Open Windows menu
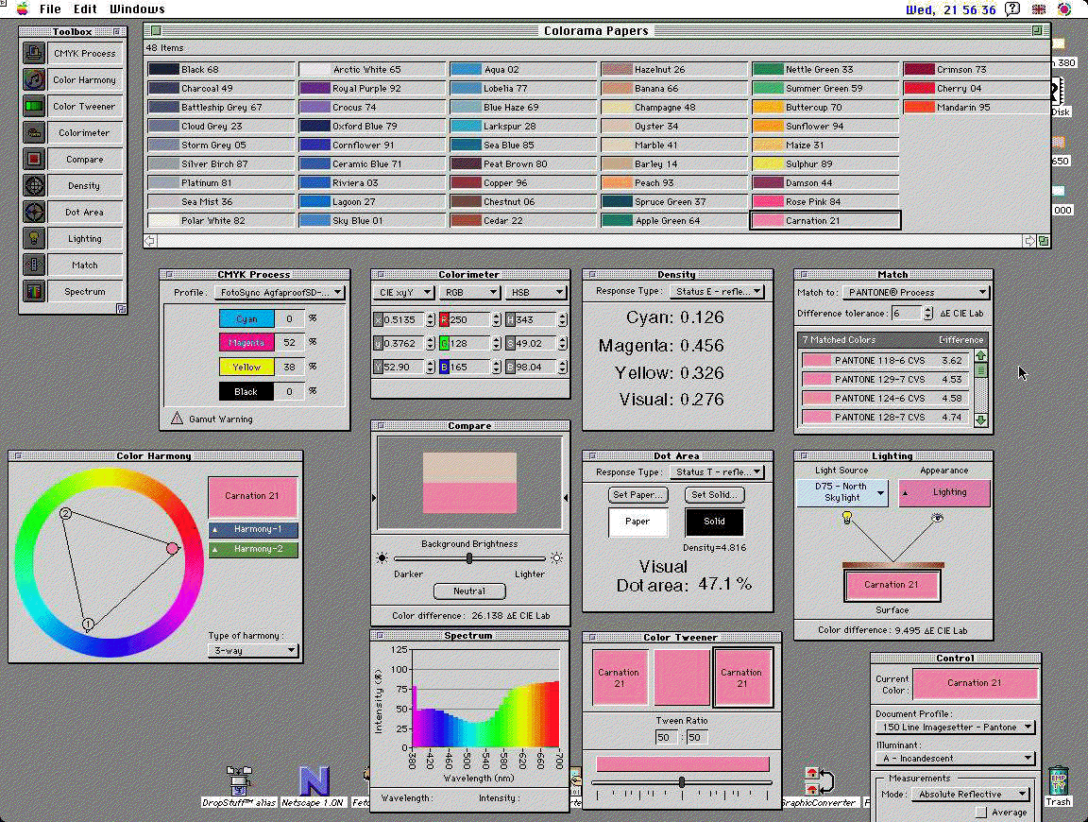Screen dimensions: 1088x822 137,9
